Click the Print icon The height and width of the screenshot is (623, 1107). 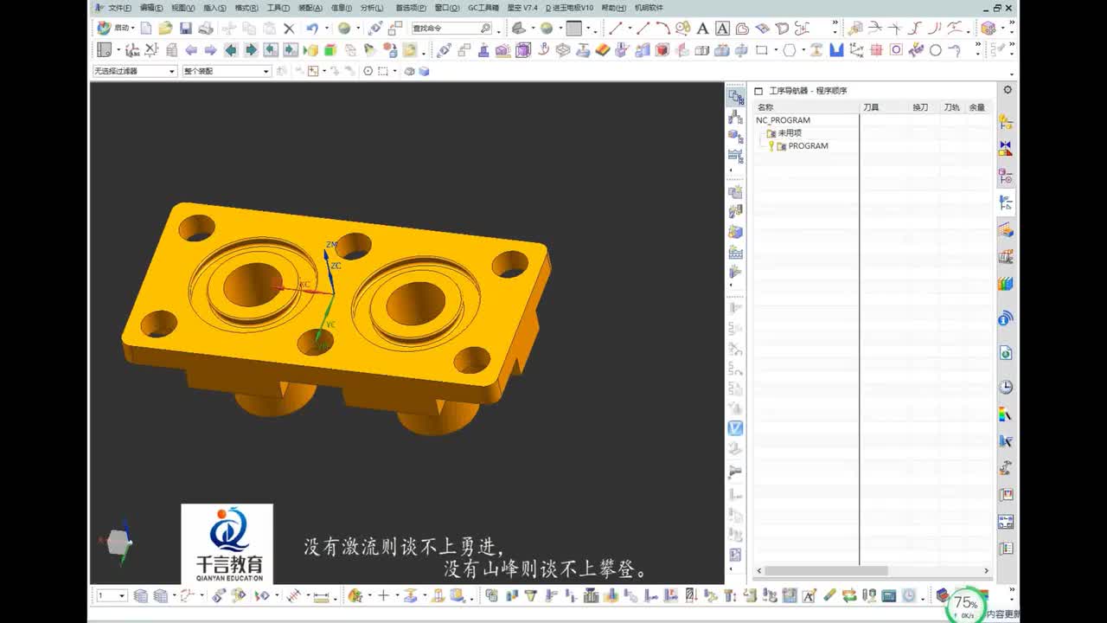coord(205,29)
